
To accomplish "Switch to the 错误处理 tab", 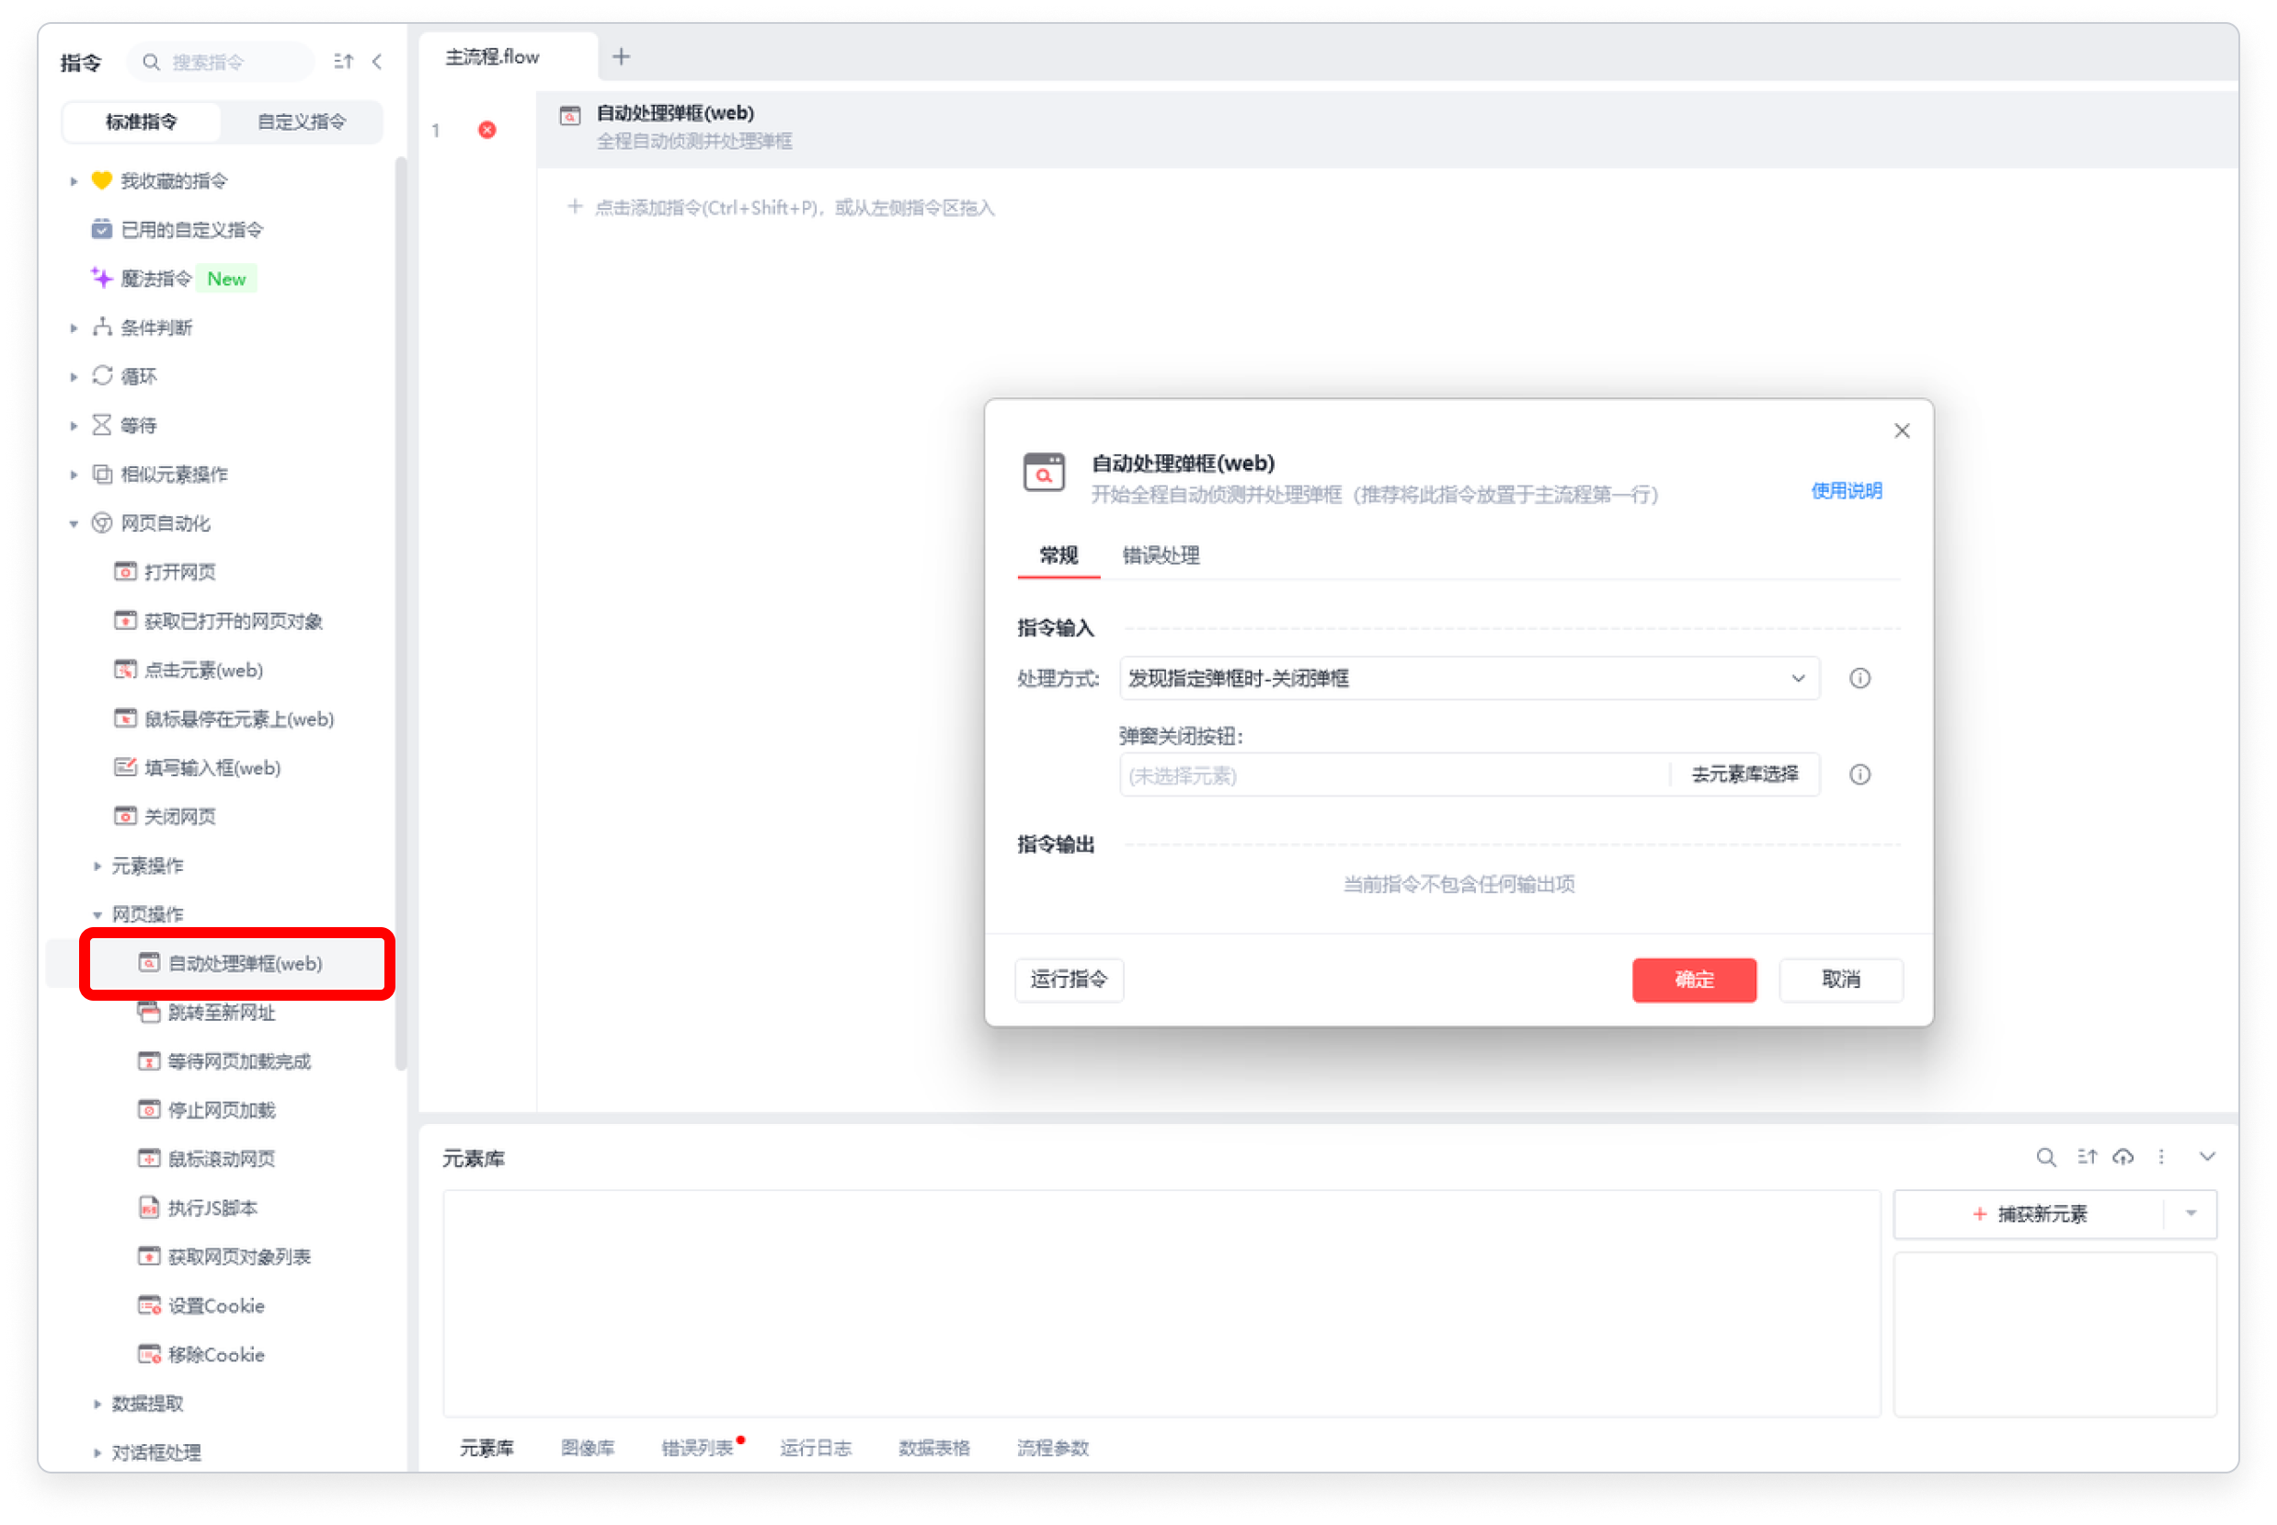I will point(1160,556).
